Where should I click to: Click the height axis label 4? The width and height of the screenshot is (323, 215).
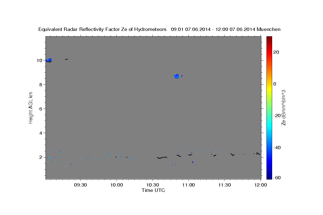point(41,133)
